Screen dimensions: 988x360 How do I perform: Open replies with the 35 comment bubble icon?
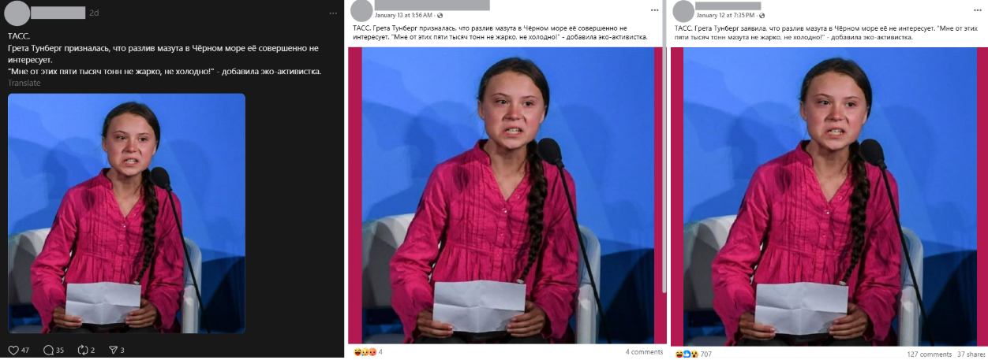click(48, 350)
